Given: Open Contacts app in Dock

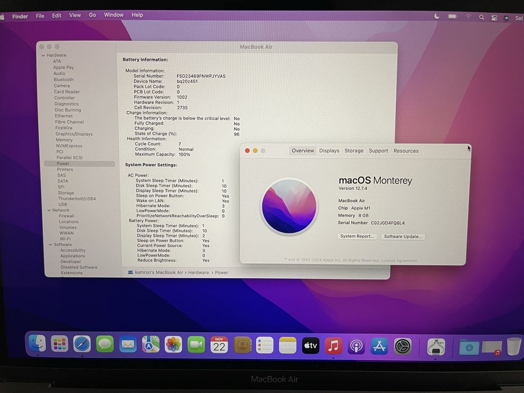Looking at the screenshot, I should 242,345.
